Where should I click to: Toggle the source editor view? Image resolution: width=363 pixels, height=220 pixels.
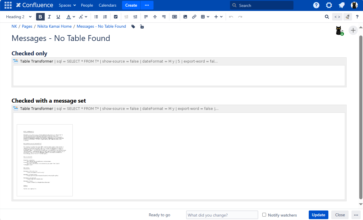click(337, 17)
